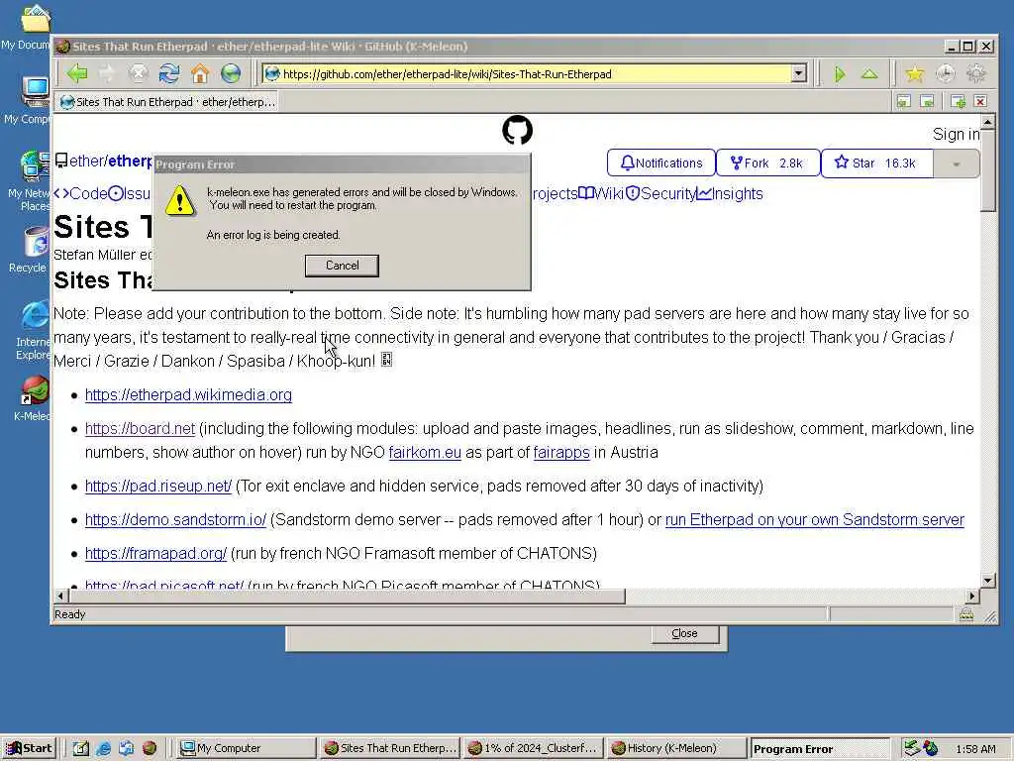
Task: Click the Star 16.3k button
Action: (x=877, y=163)
